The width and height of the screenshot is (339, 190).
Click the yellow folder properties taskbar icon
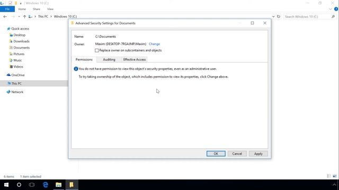click(x=72, y=185)
